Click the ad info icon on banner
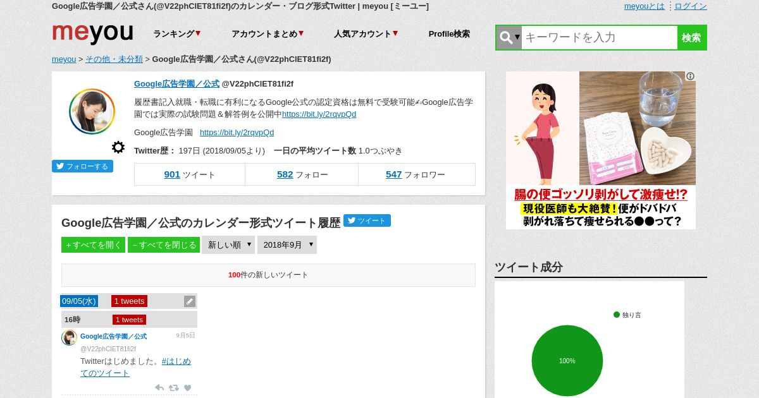Screen dimensions: 759x398 click(690, 76)
